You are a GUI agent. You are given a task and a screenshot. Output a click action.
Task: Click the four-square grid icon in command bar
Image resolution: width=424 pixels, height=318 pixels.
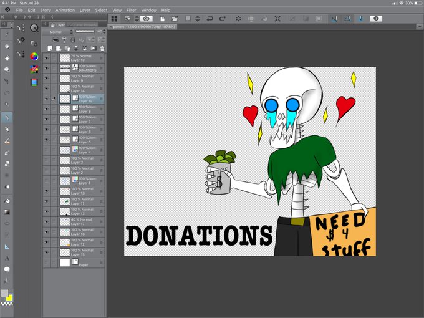[x=114, y=19]
